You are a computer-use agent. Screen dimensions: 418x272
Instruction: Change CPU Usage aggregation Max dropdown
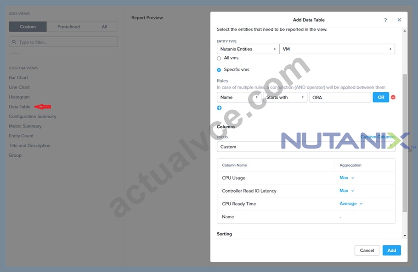(346, 178)
